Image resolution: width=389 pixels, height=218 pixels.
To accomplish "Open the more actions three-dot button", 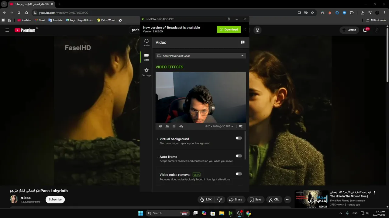I will 287,200.
